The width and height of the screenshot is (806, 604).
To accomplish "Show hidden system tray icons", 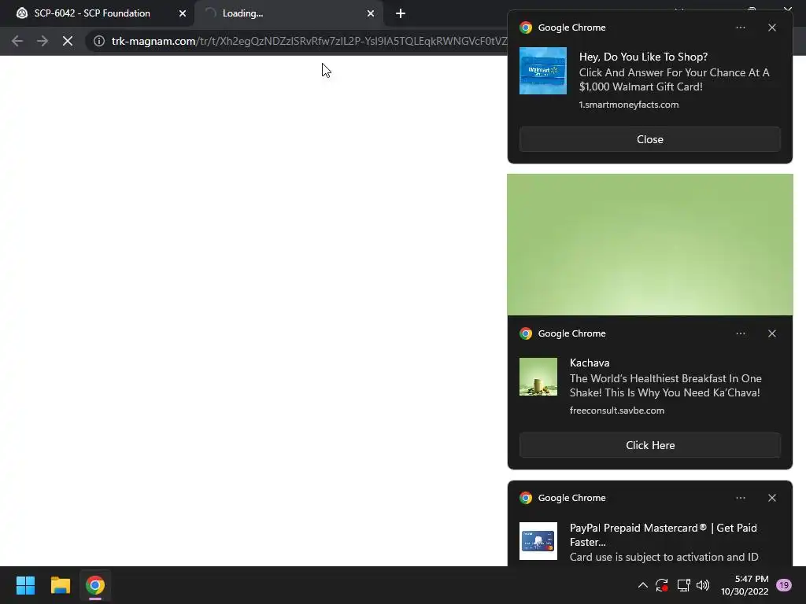I will (x=642, y=585).
